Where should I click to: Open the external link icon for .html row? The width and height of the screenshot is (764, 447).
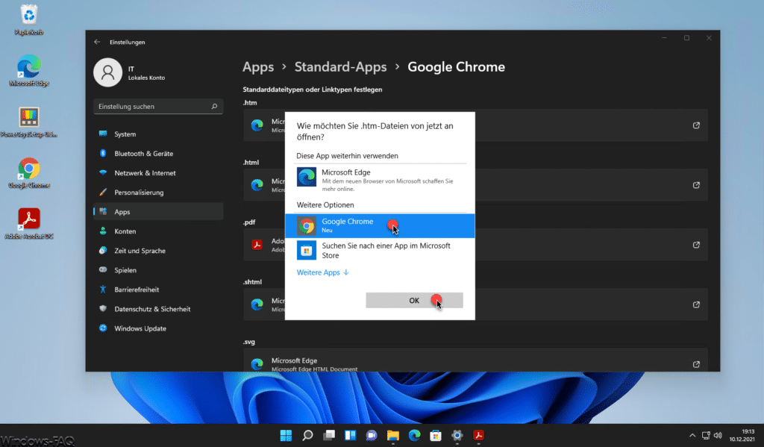point(696,185)
